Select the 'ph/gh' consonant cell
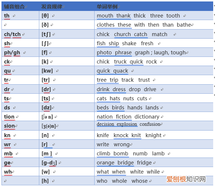 point(20,53)
